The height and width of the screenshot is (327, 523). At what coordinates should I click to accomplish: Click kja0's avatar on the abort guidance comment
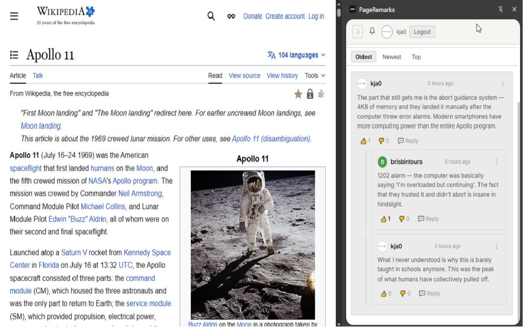[362, 83]
